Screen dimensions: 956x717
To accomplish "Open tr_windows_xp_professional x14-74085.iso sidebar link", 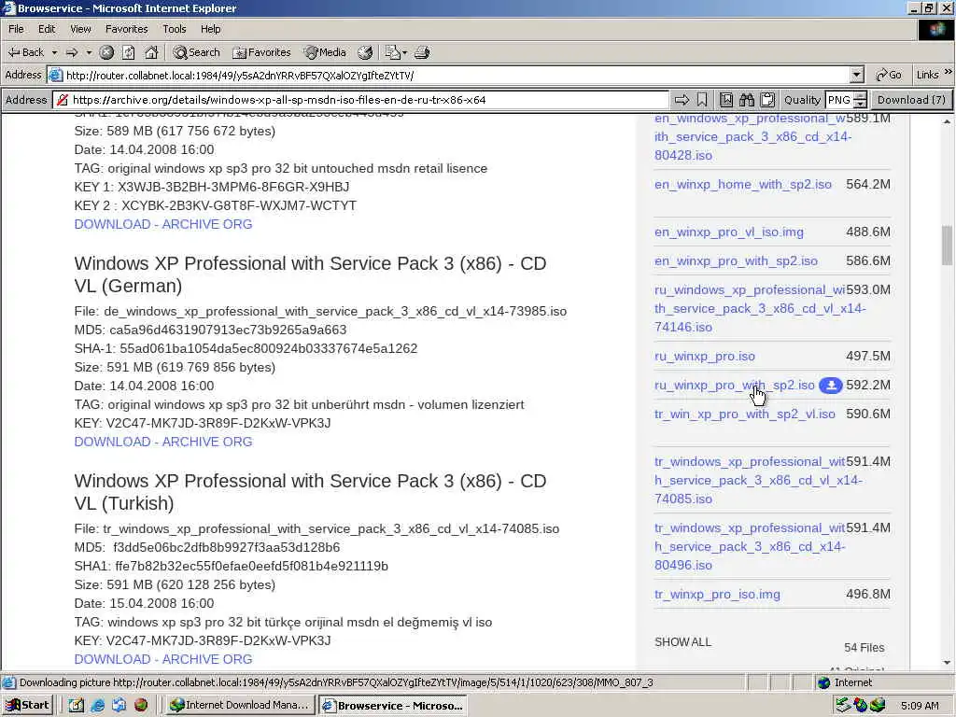I will (x=758, y=481).
